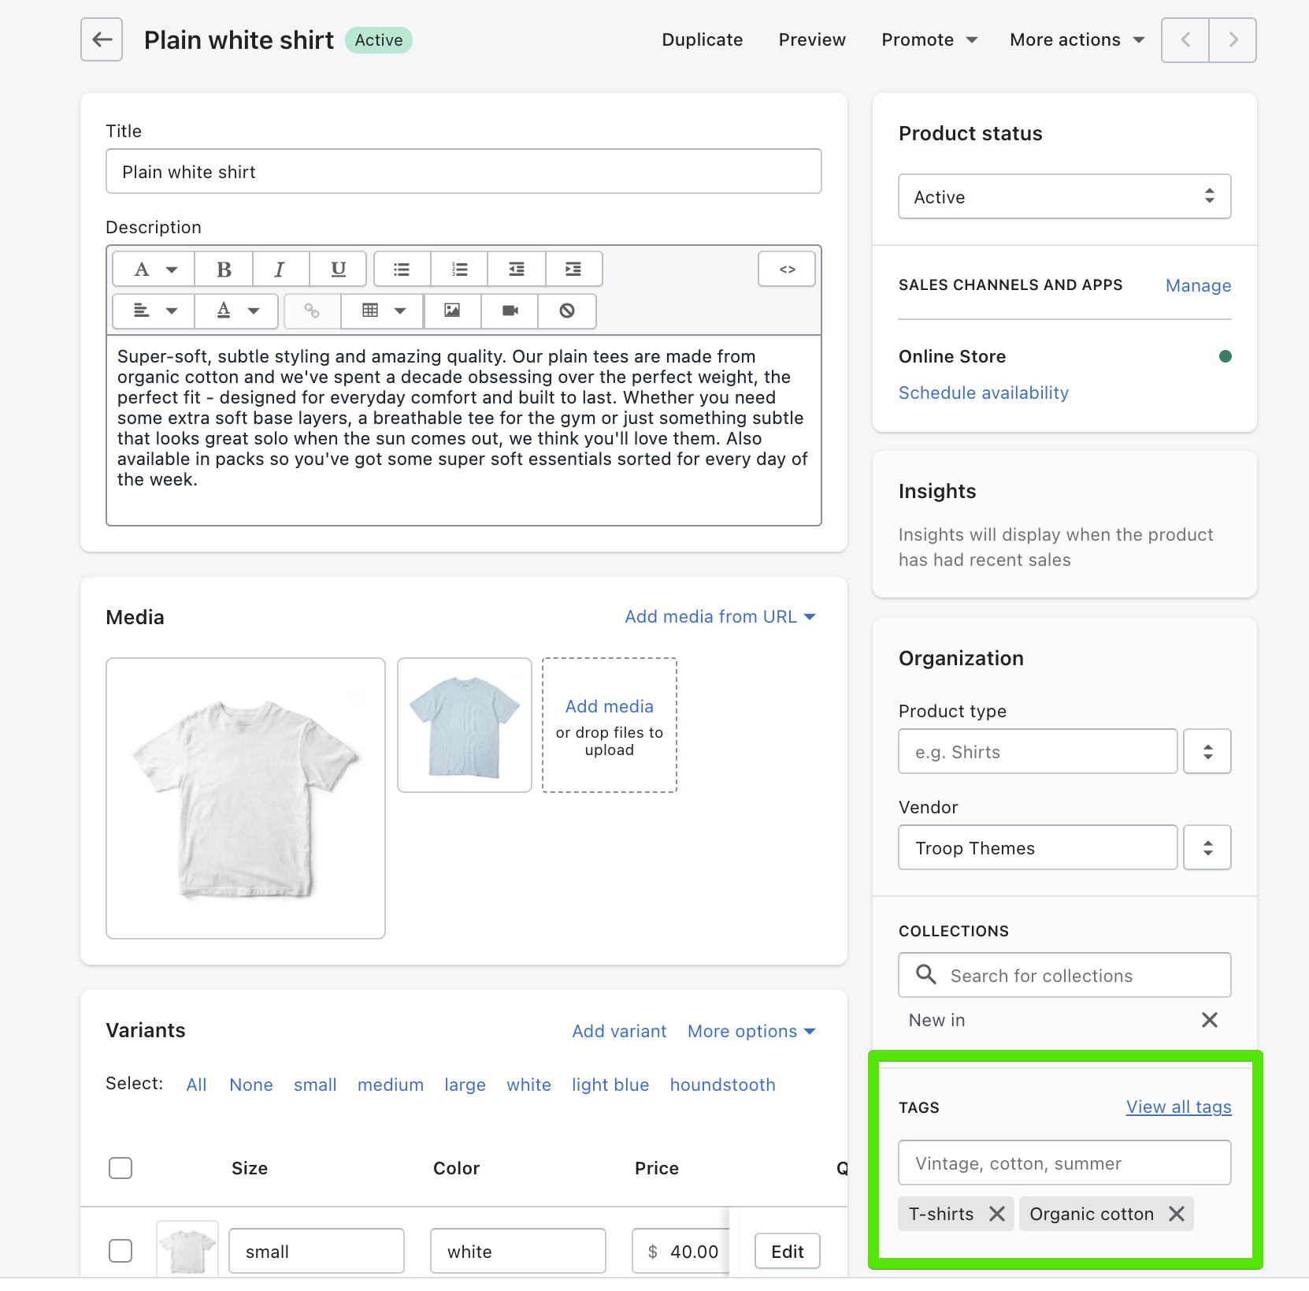Clear formatting in the editor
This screenshot has height=1291, width=1309.
(x=567, y=311)
